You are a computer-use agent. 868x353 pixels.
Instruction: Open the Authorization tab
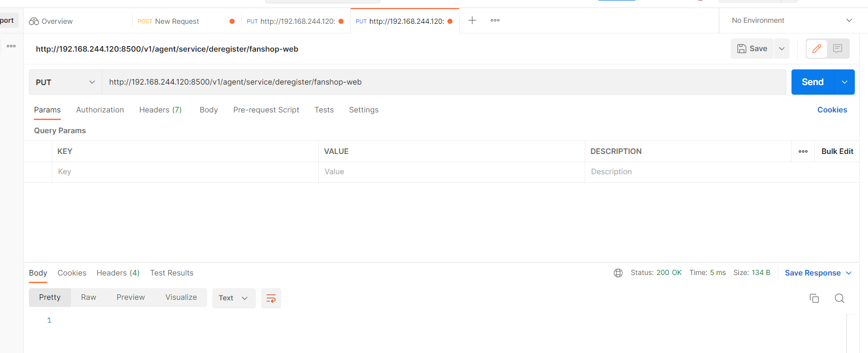[x=100, y=110]
